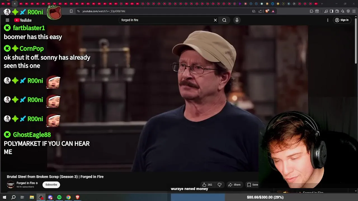Open the cast/install screen icon in address bar
The height and width of the screenshot is (201, 358).
tap(254, 11)
